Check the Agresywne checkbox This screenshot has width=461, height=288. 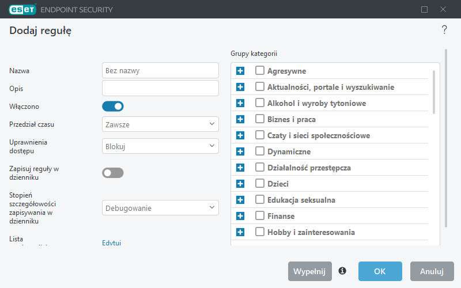[260, 70]
